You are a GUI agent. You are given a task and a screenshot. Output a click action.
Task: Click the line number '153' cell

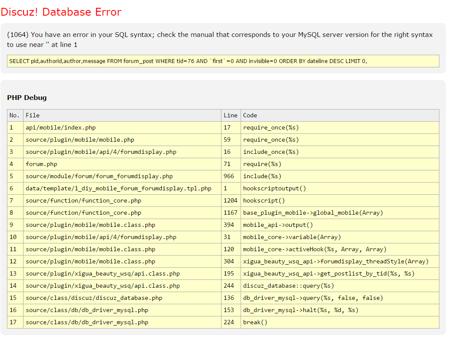pos(231,310)
